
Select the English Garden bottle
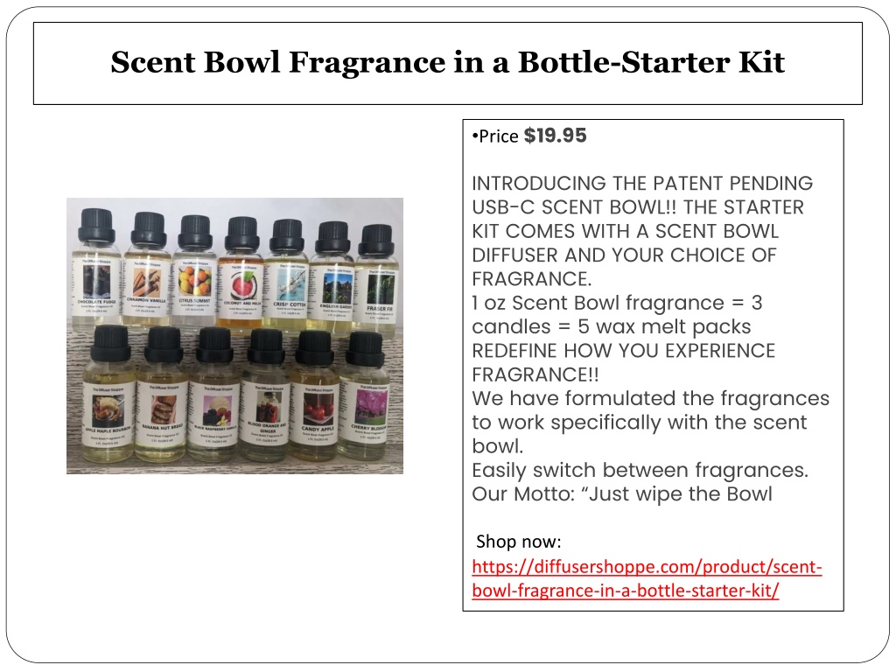[332, 277]
